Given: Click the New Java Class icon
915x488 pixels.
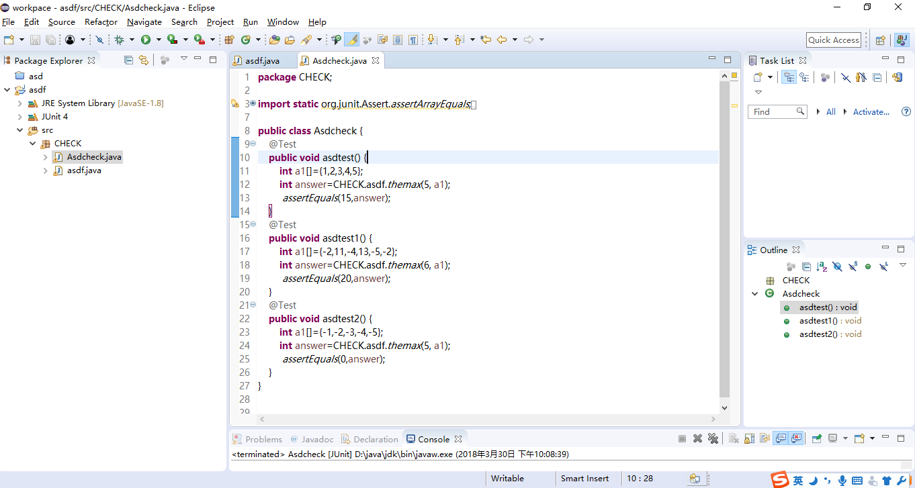Looking at the screenshot, I should click(x=246, y=40).
